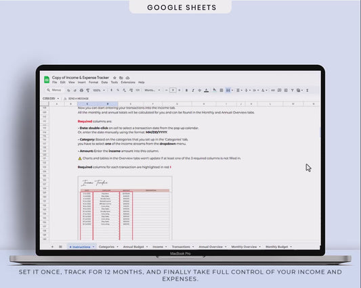Apply strikethrough formatting

click(200, 91)
